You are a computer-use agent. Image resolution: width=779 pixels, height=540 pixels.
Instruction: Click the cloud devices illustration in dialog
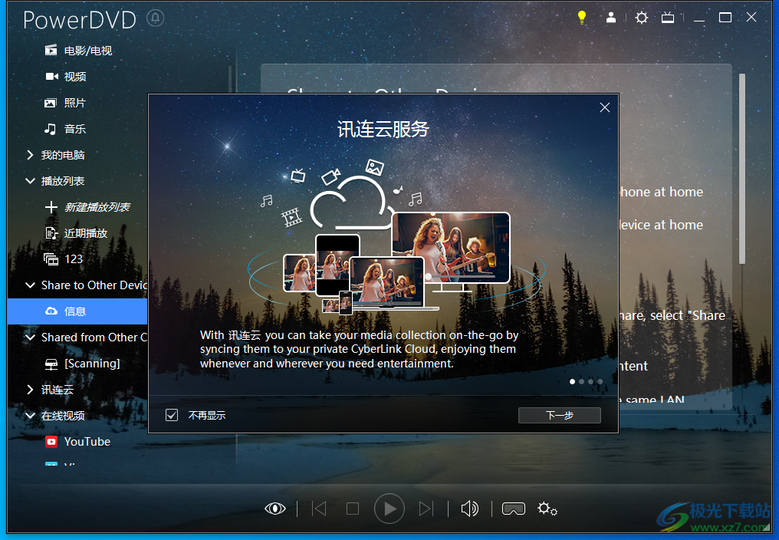[396, 239]
